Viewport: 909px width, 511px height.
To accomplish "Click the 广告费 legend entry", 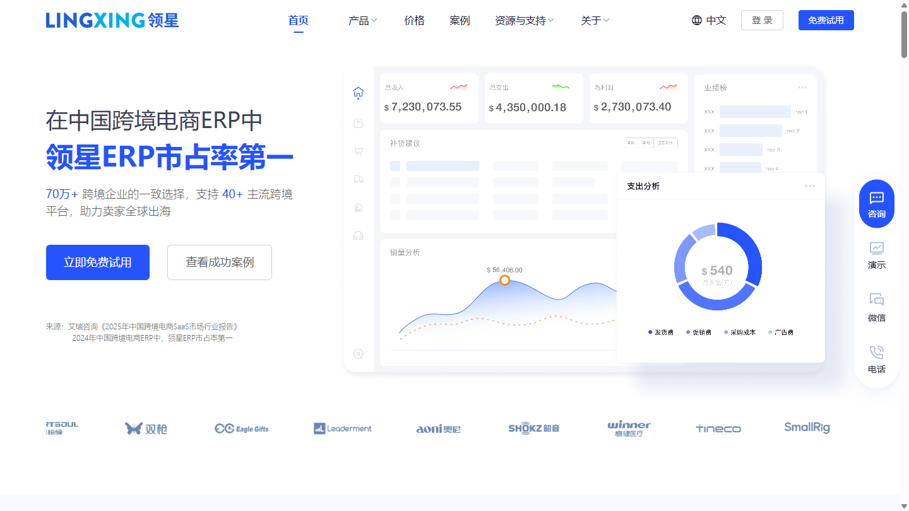I will pos(781,332).
